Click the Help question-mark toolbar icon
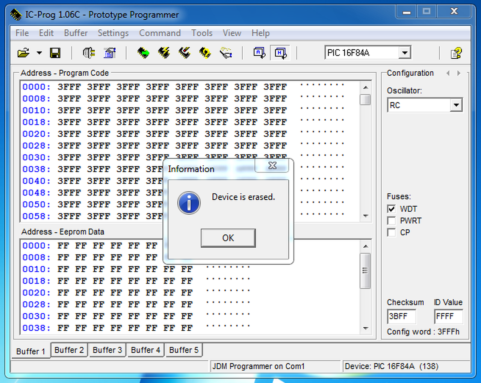The image size is (481, 383). coord(456,53)
